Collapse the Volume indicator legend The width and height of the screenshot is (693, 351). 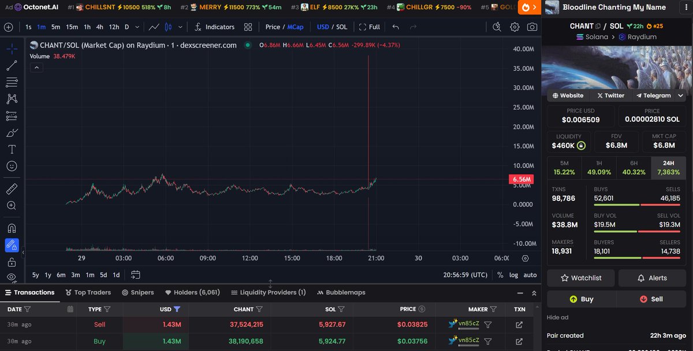[36, 68]
